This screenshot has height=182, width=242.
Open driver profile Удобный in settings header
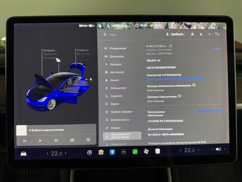pyautogui.click(x=175, y=34)
